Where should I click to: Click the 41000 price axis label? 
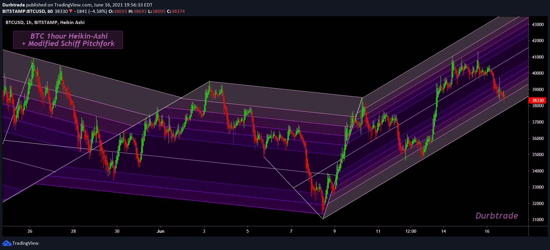pyautogui.click(x=538, y=57)
